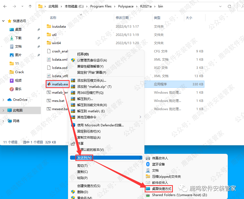Open 视频 in the sidebar
The width and height of the screenshot is (244, 199).
pos(18,80)
